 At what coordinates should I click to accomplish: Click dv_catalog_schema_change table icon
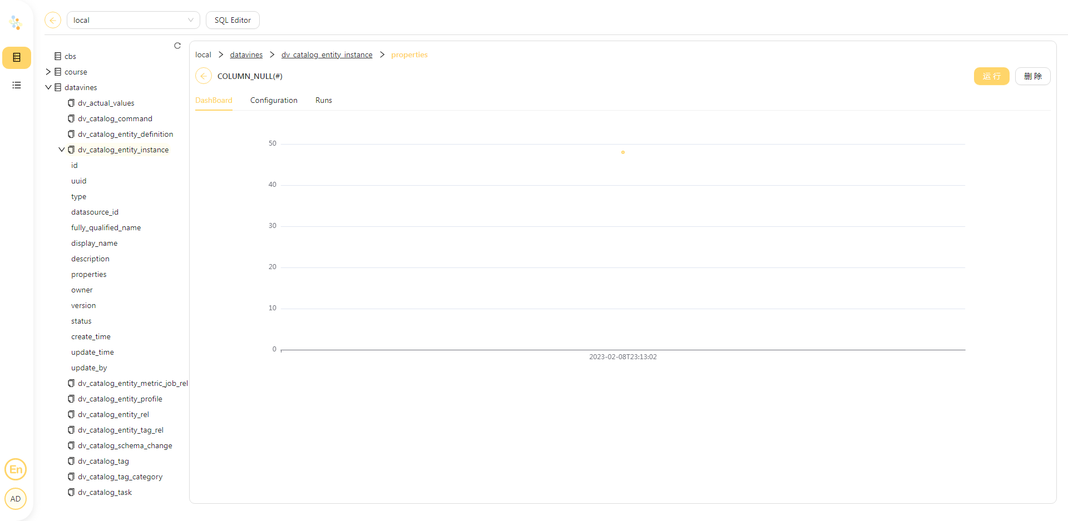coord(71,445)
